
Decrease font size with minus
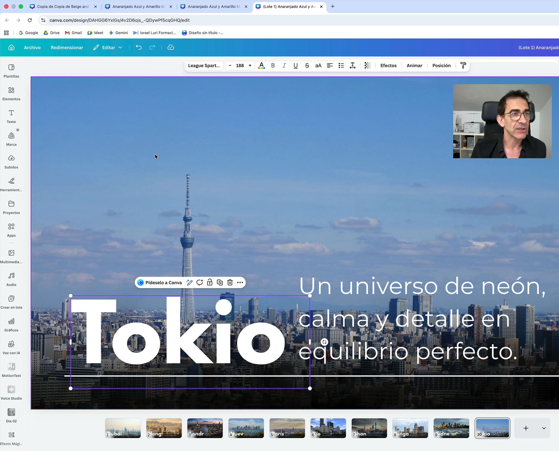tap(230, 65)
